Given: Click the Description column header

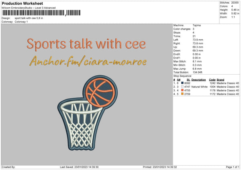Looking at the screenshot, I should coord(198,80).
